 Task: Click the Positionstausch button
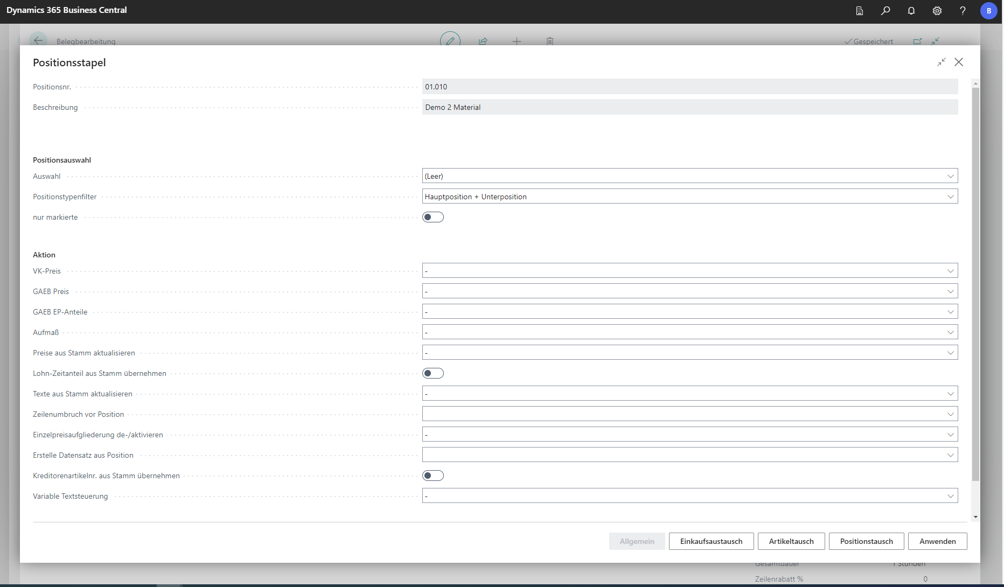click(866, 541)
